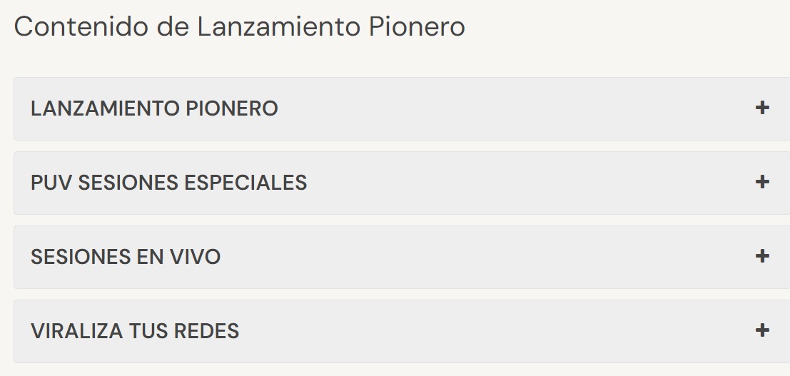This screenshot has height=376, width=790.
Task: Click the word "Pionero" in the page heading
Action: coord(417,27)
